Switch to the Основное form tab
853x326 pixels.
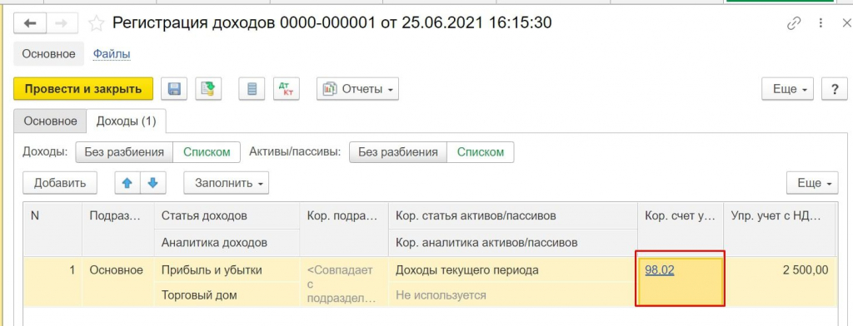(x=50, y=121)
